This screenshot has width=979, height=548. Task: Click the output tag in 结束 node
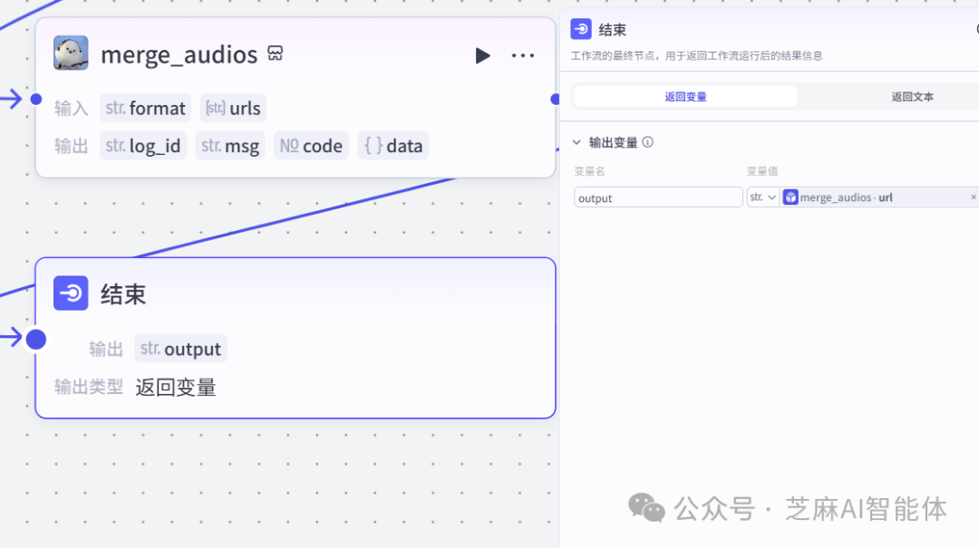pyautogui.click(x=180, y=348)
